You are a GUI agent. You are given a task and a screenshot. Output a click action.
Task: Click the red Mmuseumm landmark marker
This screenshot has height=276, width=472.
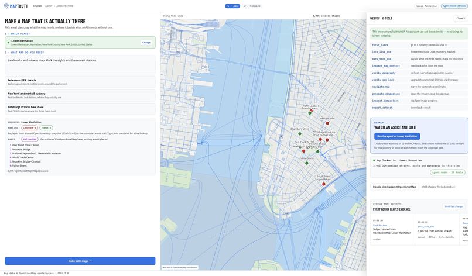327,123
